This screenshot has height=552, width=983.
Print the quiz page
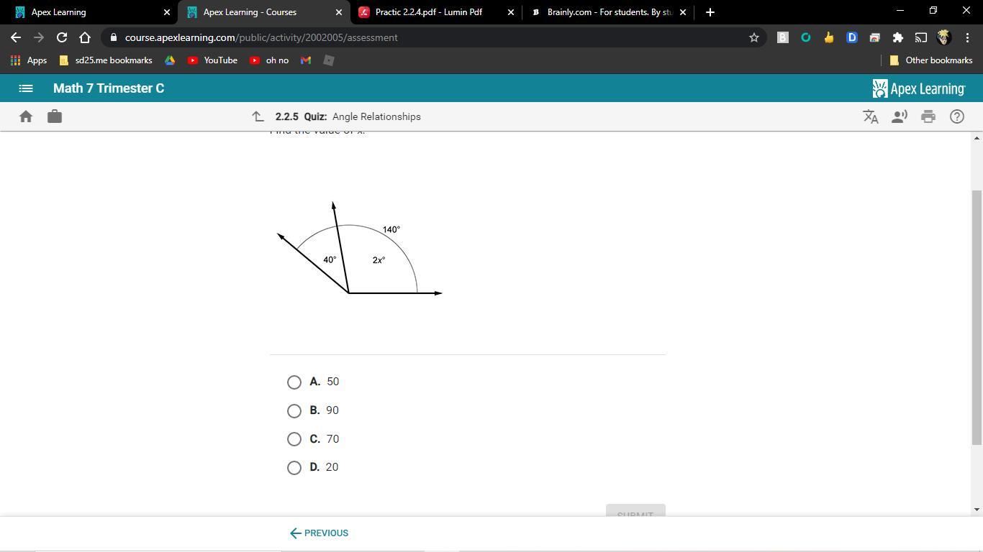(928, 116)
